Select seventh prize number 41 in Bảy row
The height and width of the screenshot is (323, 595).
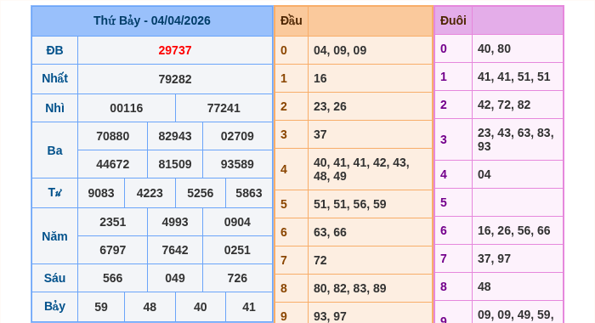tap(248, 307)
